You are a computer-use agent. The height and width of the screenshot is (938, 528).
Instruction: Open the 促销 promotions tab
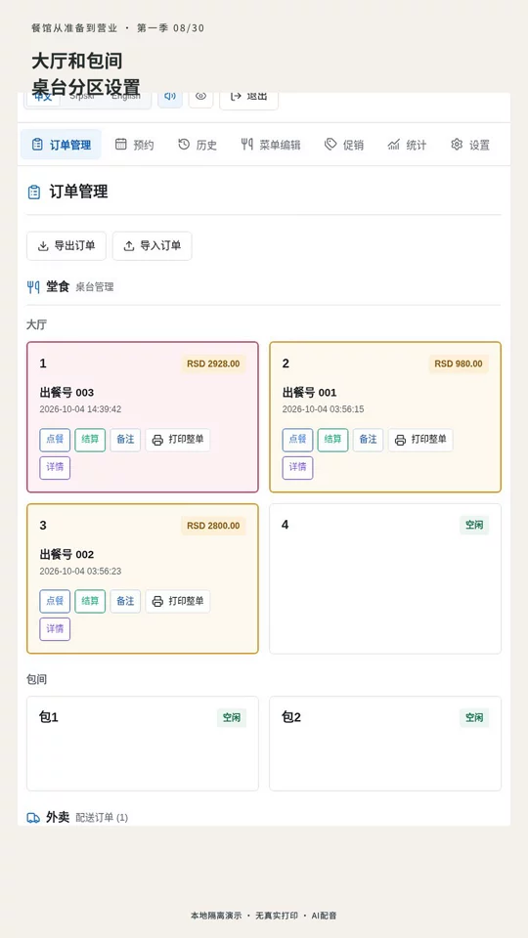pyautogui.click(x=344, y=145)
